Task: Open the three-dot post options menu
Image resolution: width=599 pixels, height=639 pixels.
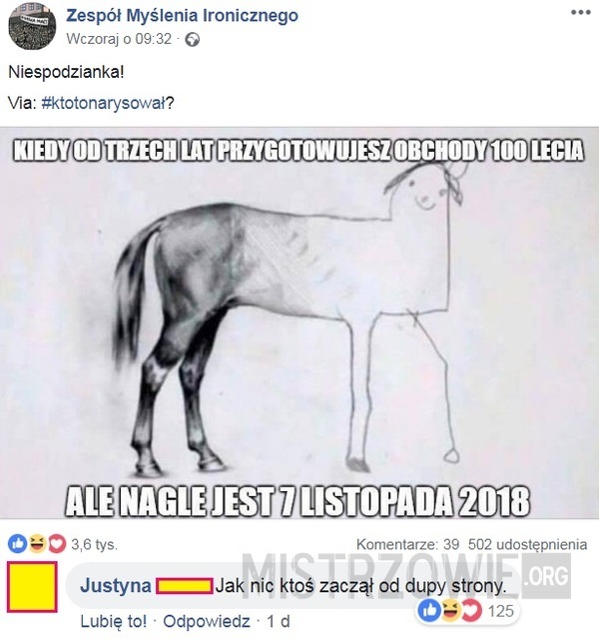Action: tap(580, 12)
